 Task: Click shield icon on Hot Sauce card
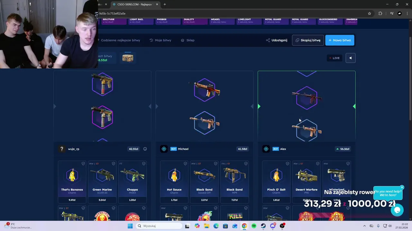185,164
